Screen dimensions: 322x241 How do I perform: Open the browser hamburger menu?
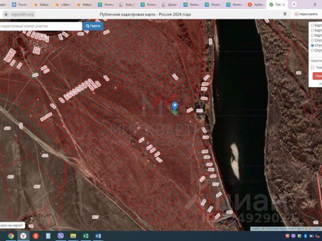point(315,5)
